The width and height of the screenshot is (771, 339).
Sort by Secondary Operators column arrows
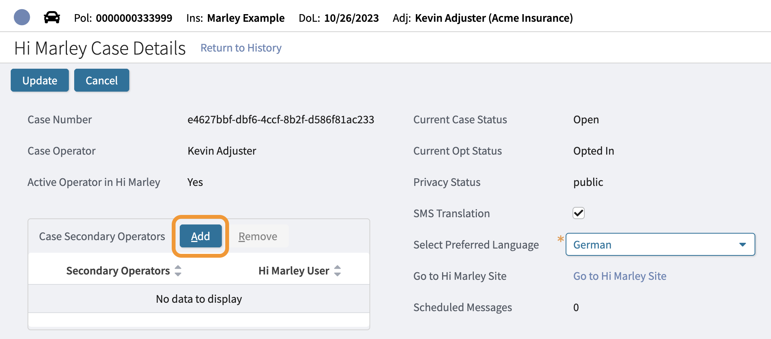point(178,271)
